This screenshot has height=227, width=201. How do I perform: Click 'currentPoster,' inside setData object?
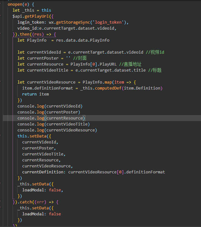pyautogui.click(x=39, y=148)
